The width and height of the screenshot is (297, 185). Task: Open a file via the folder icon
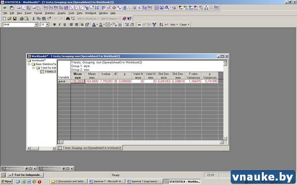pos(9,19)
